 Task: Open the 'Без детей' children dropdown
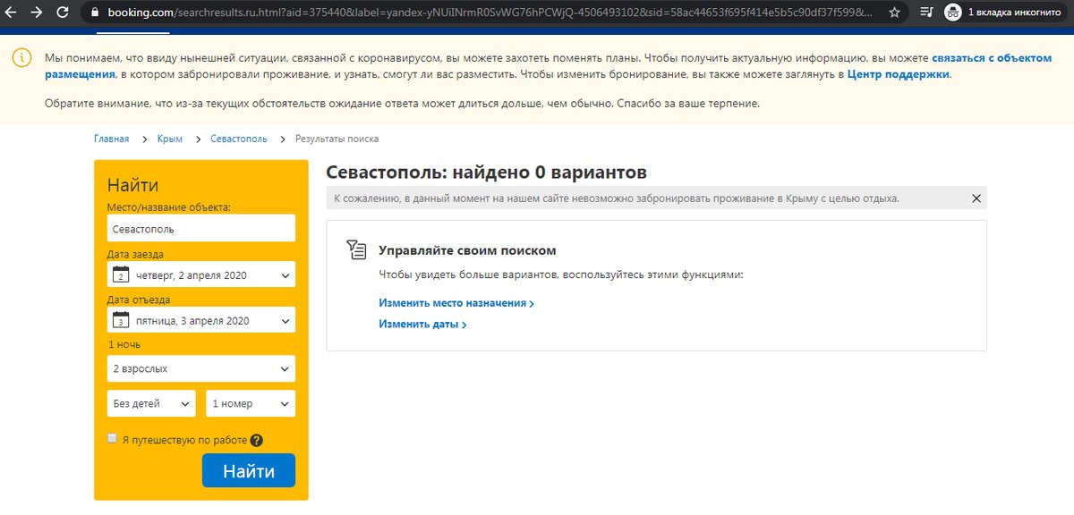pyautogui.click(x=150, y=403)
